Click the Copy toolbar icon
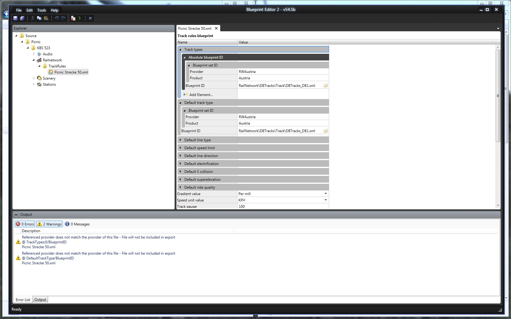The height and width of the screenshot is (319, 511). (x=39, y=18)
